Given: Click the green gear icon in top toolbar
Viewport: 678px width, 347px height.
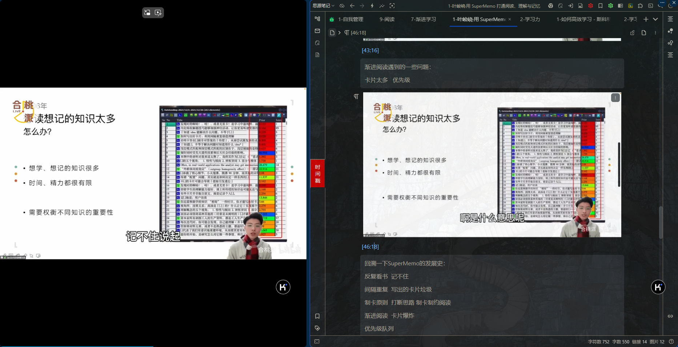Looking at the screenshot, I should [x=611, y=6].
